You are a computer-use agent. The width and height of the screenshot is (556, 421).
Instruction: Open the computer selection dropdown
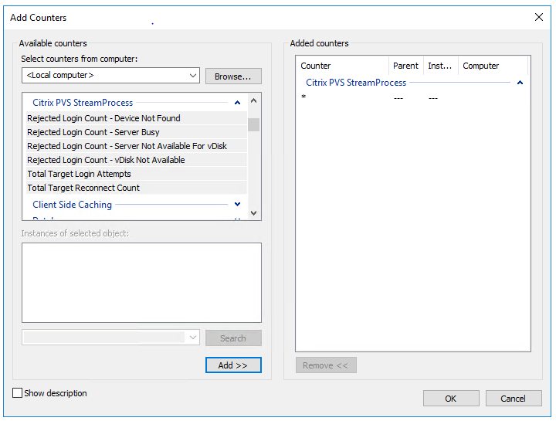click(x=193, y=76)
